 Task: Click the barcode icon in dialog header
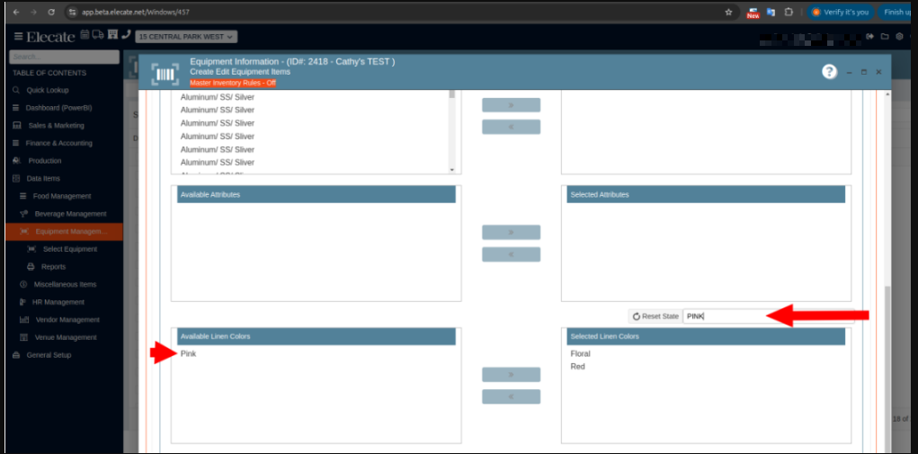click(165, 74)
